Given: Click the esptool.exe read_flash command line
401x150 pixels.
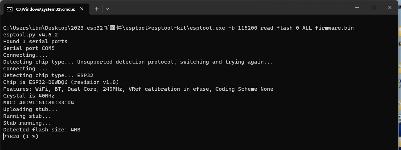Looking at the screenshot, I should point(178,28).
